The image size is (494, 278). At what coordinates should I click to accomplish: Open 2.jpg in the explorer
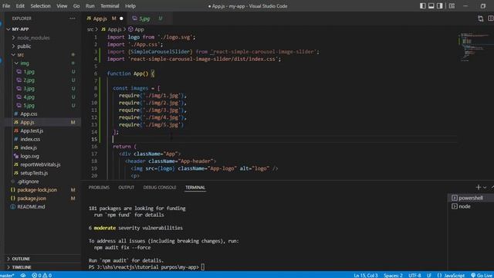(29, 80)
